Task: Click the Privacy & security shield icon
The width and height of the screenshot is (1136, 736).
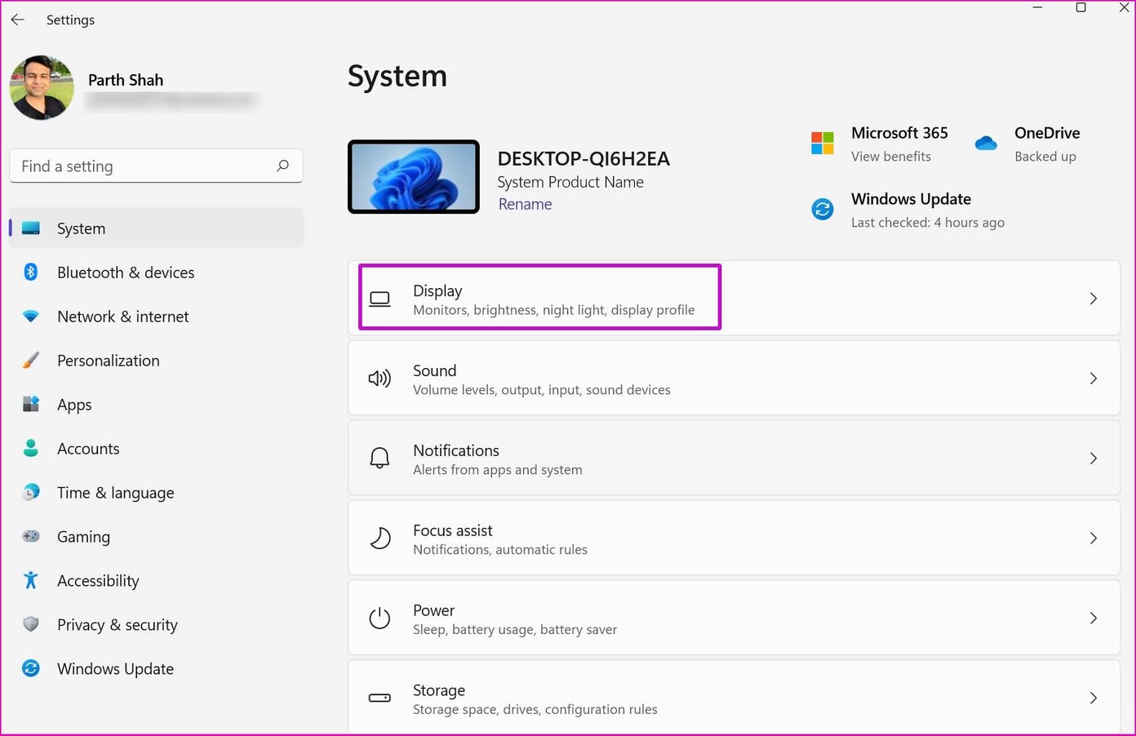Action: 31,625
